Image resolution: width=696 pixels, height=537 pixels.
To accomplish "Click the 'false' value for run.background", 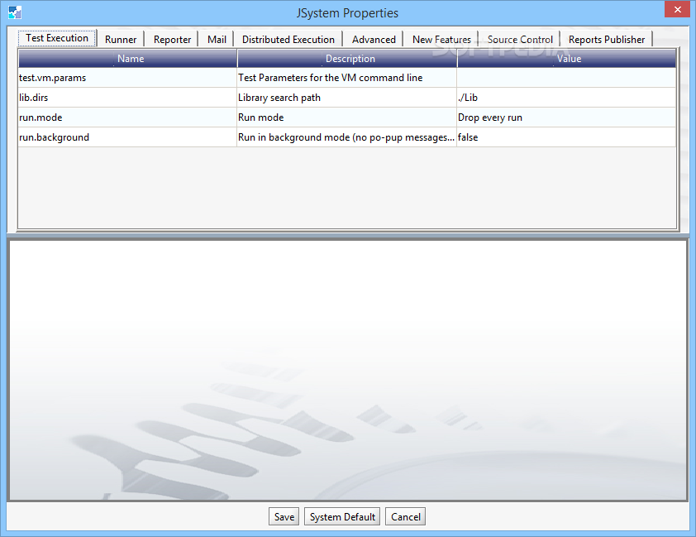I will [567, 137].
